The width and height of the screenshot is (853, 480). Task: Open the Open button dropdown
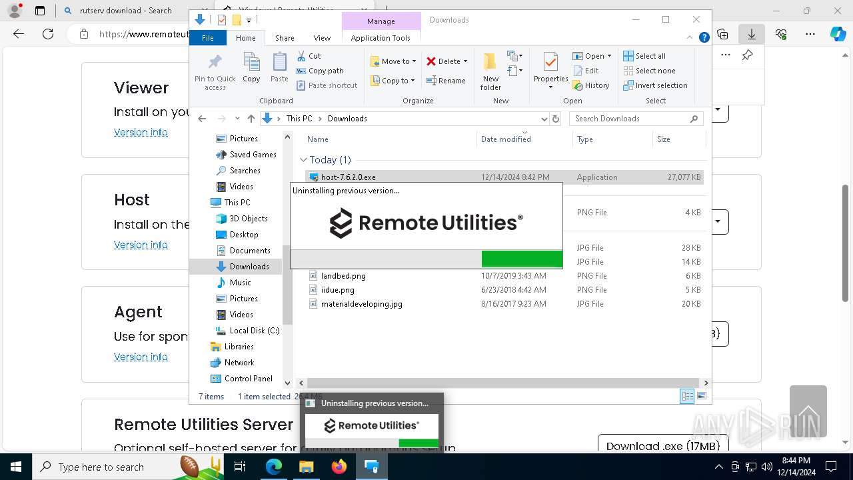click(609, 56)
